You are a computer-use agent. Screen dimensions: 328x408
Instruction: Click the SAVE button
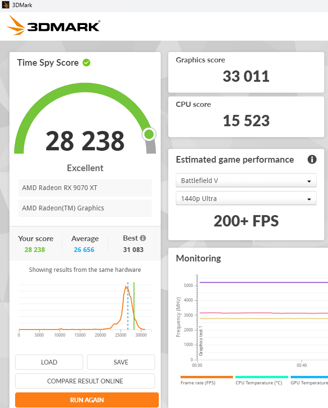[121, 362]
